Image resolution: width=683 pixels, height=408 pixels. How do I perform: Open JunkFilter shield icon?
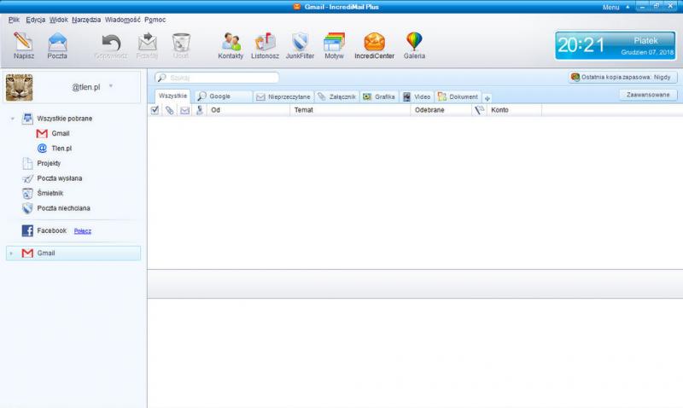[x=300, y=43]
